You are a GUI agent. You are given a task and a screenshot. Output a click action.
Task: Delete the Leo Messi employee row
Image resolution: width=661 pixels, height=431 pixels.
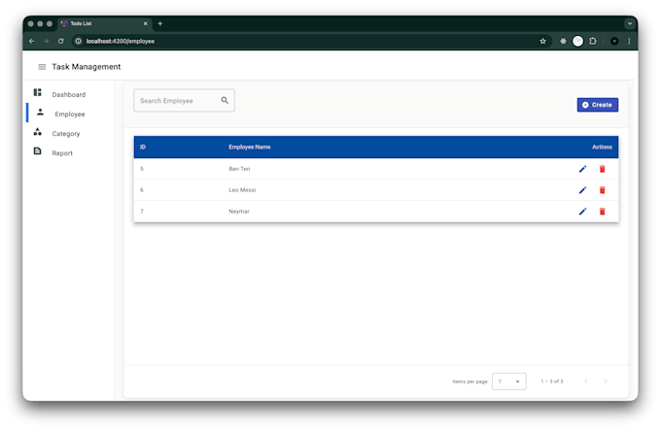coord(603,190)
